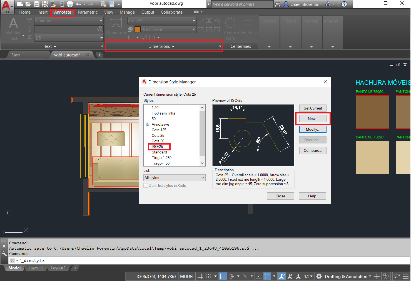Image resolution: width=411 pixels, height=283 pixels.
Task: Click the large Dimension tool icon
Action: [116, 23]
